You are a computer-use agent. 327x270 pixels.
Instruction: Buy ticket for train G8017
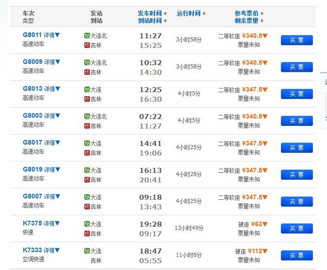297,148
